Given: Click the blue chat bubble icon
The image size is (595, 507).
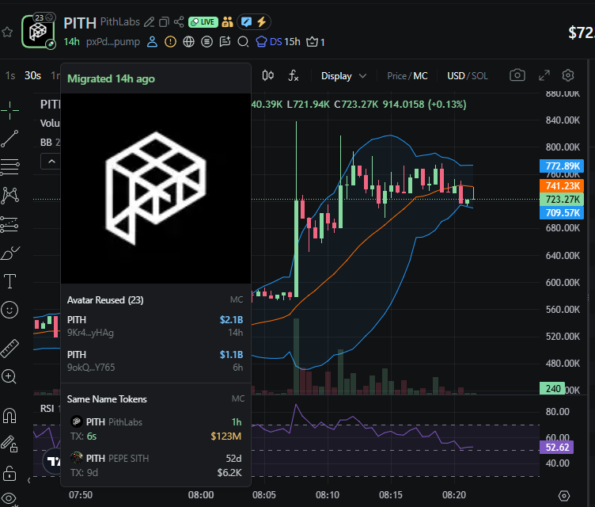Looking at the screenshot, I should coord(246,22).
